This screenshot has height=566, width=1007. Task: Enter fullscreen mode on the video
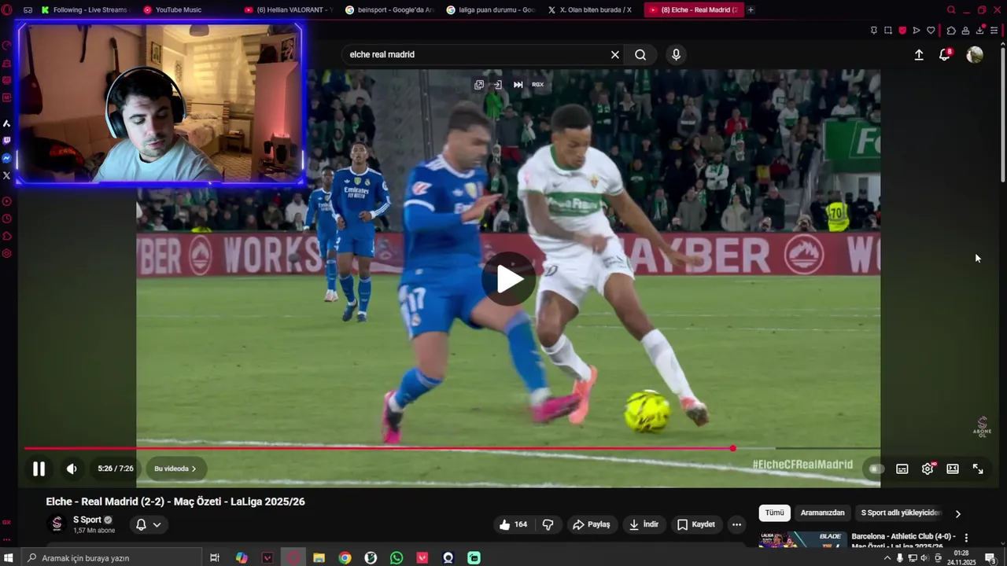pos(978,469)
